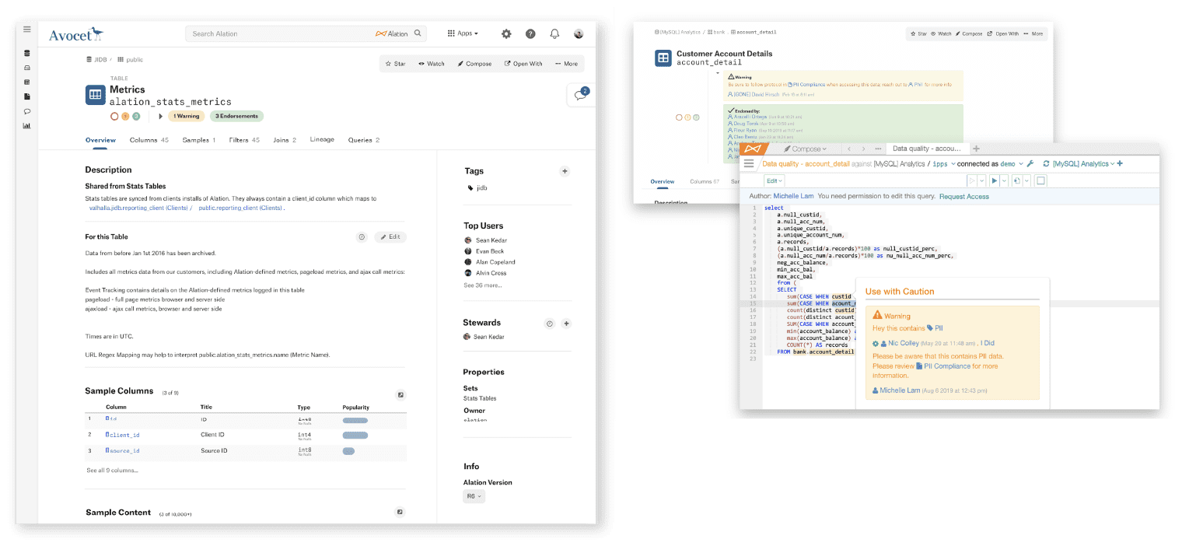Viewport: 1182px width, 560px height.
Task: Switch to the Columns 45 tab
Action: tap(149, 140)
